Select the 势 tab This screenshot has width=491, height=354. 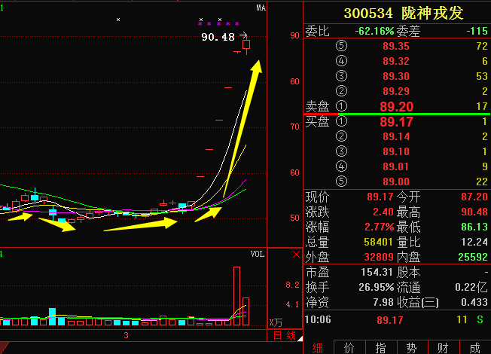coord(412,347)
